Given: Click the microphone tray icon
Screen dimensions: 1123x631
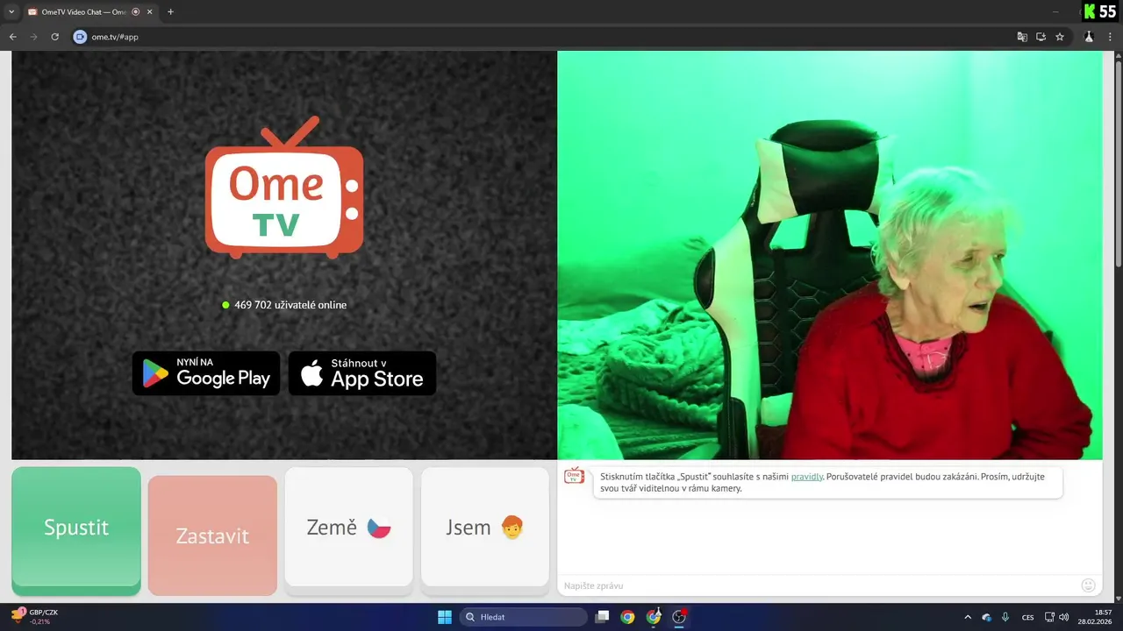Looking at the screenshot, I should (1005, 617).
